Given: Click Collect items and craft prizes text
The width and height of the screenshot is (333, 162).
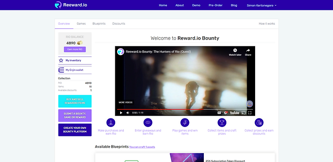Looking at the screenshot, I should [222, 132].
